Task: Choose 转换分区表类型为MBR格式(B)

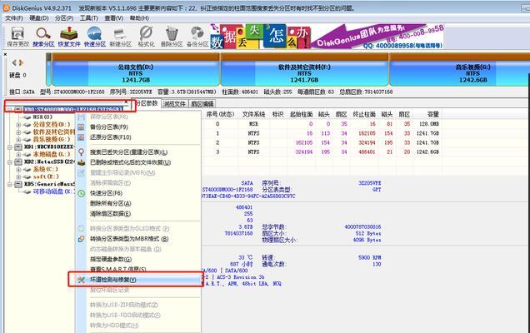Action: pyautogui.click(x=129, y=239)
